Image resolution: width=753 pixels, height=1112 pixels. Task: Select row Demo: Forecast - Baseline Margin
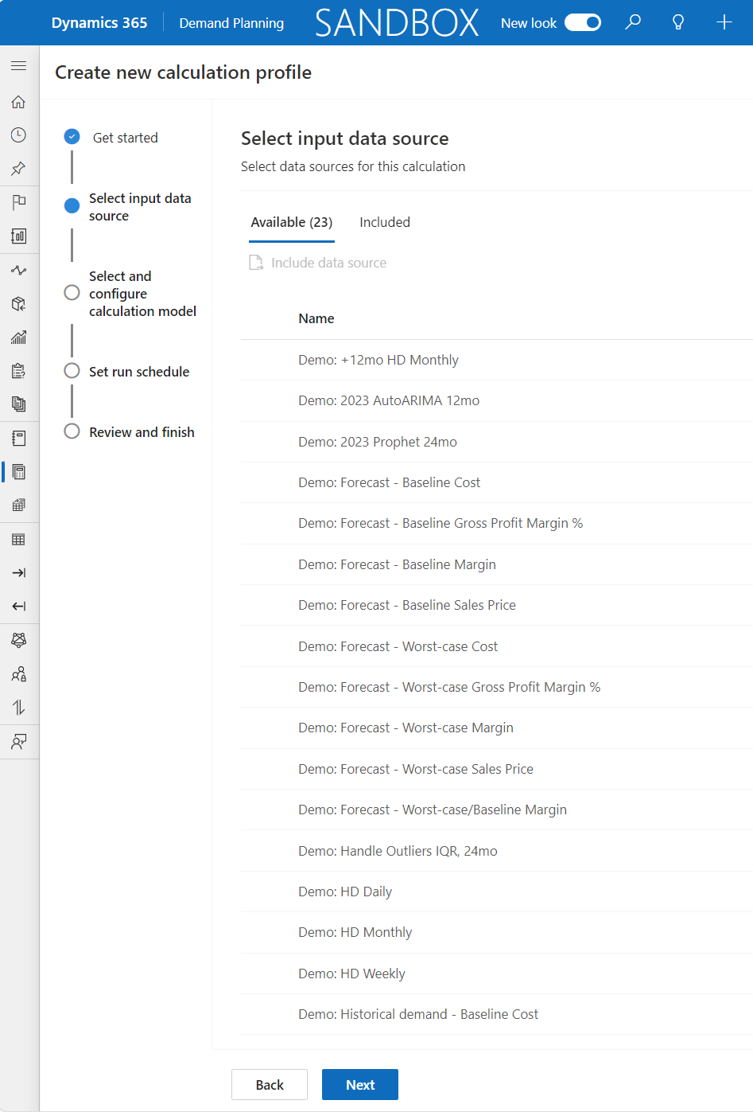[497, 564]
